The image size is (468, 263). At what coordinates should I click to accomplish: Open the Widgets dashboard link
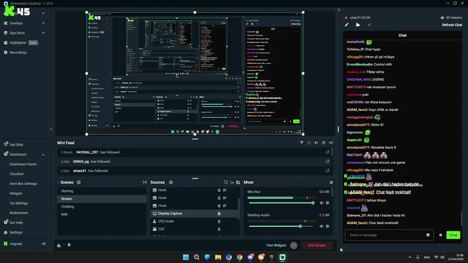tap(16, 194)
